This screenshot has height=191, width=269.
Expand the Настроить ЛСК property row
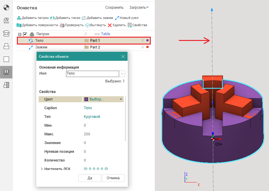(x=42, y=169)
